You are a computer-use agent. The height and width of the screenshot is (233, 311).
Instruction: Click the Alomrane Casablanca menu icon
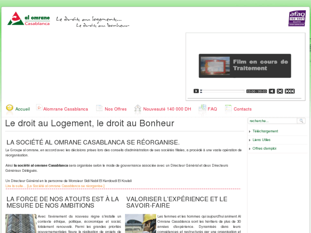(x=39, y=107)
